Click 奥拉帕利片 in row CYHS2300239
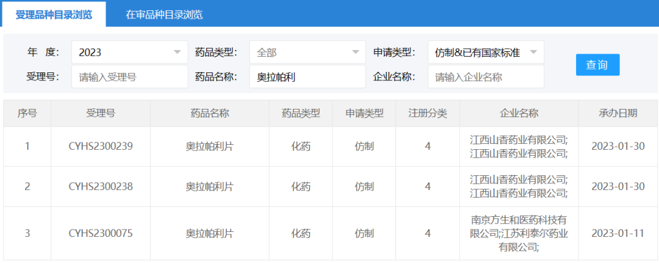The width and height of the screenshot is (659, 263). (210, 146)
